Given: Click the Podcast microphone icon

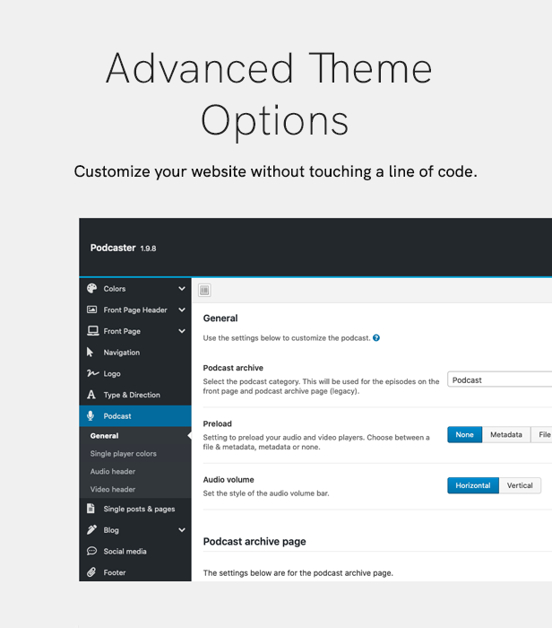Looking at the screenshot, I should point(91,415).
